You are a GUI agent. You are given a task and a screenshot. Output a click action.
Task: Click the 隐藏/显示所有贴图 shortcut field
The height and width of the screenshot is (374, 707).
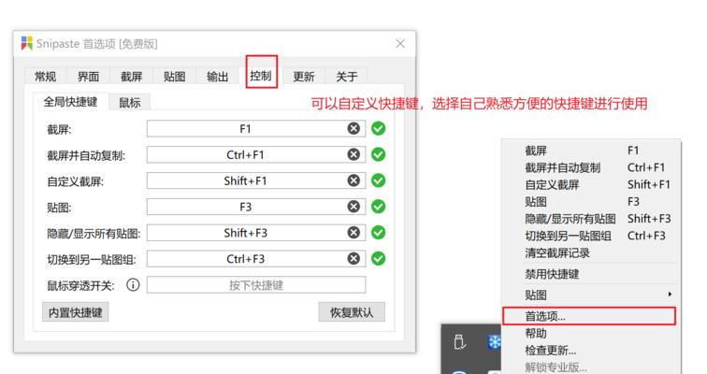coord(256,233)
